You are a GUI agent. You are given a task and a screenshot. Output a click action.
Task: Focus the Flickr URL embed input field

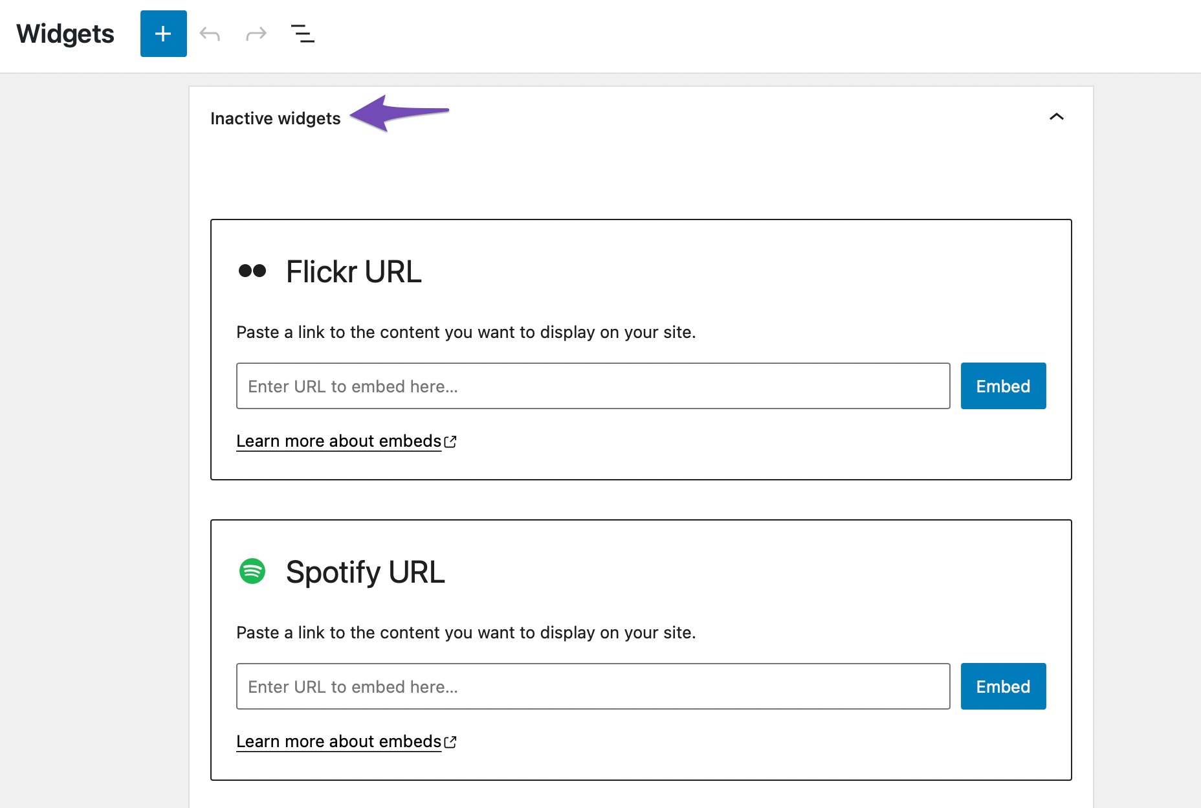click(593, 386)
